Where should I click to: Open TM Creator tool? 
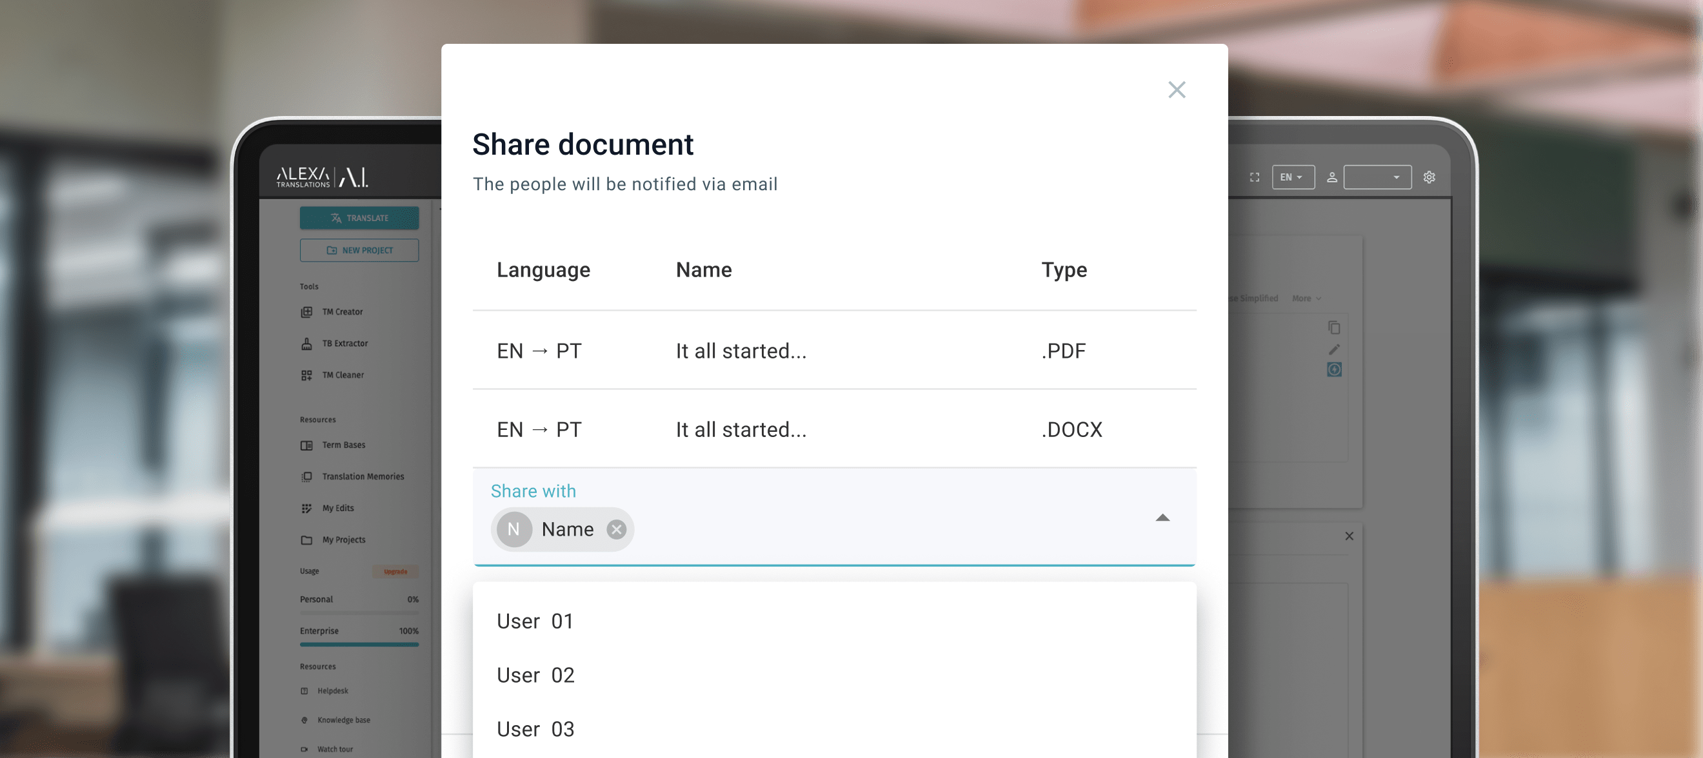pyautogui.click(x=332, y=312)
